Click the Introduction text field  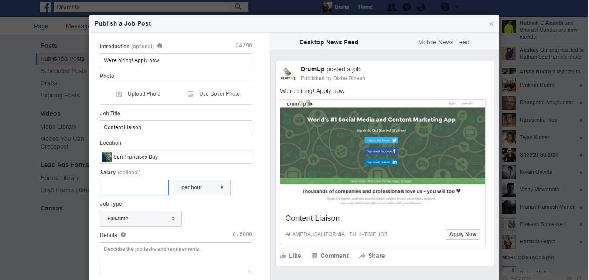tap(176, 60)
